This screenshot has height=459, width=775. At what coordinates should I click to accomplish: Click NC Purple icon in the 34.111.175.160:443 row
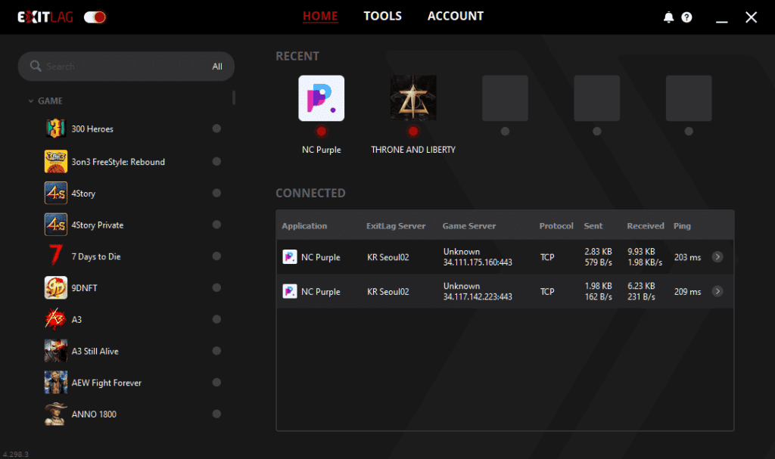(290, 257)
